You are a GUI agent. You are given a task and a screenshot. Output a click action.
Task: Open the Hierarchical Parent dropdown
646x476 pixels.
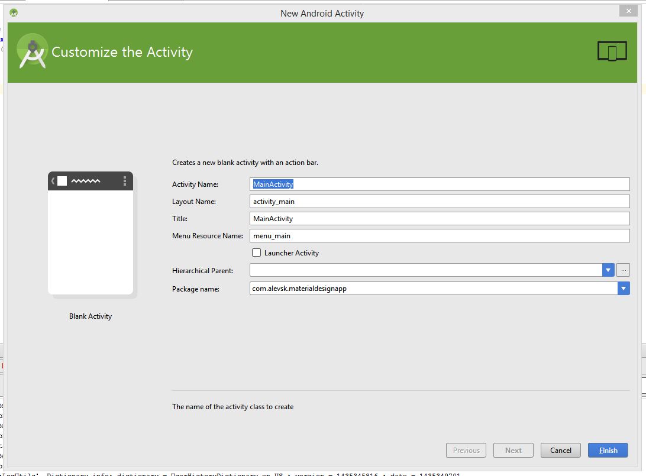tap(608, 270)
